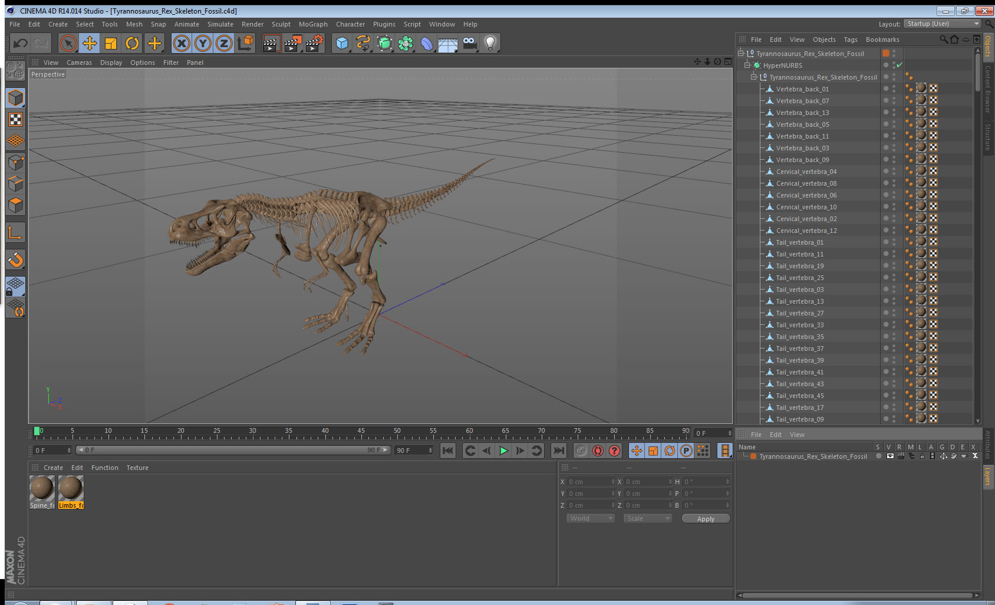The width and height of the screenshot is (995, 605).
Task: Switch to Texture mode in left sidebar
Action: coord(16,120)
